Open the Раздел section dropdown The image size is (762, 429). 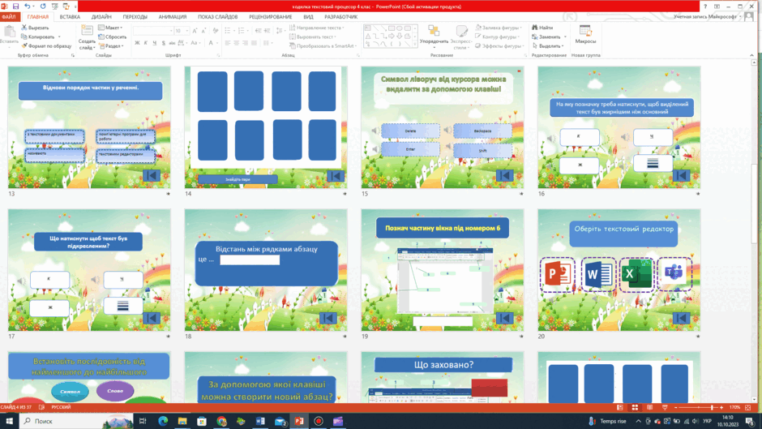coord(111,45)
